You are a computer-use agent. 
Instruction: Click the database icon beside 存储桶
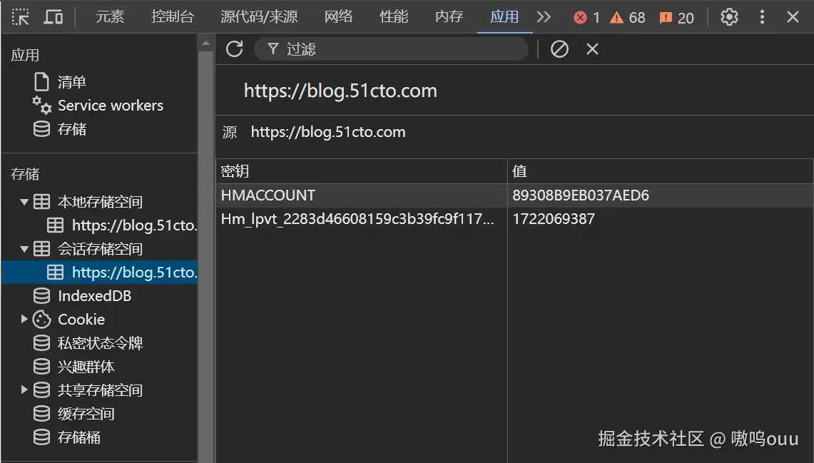41,437
